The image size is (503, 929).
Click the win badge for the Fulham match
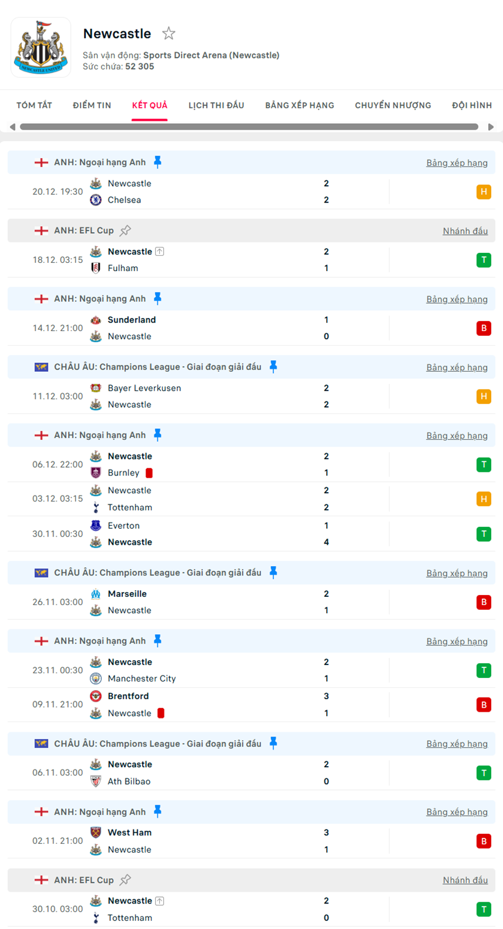coord(483,260)
